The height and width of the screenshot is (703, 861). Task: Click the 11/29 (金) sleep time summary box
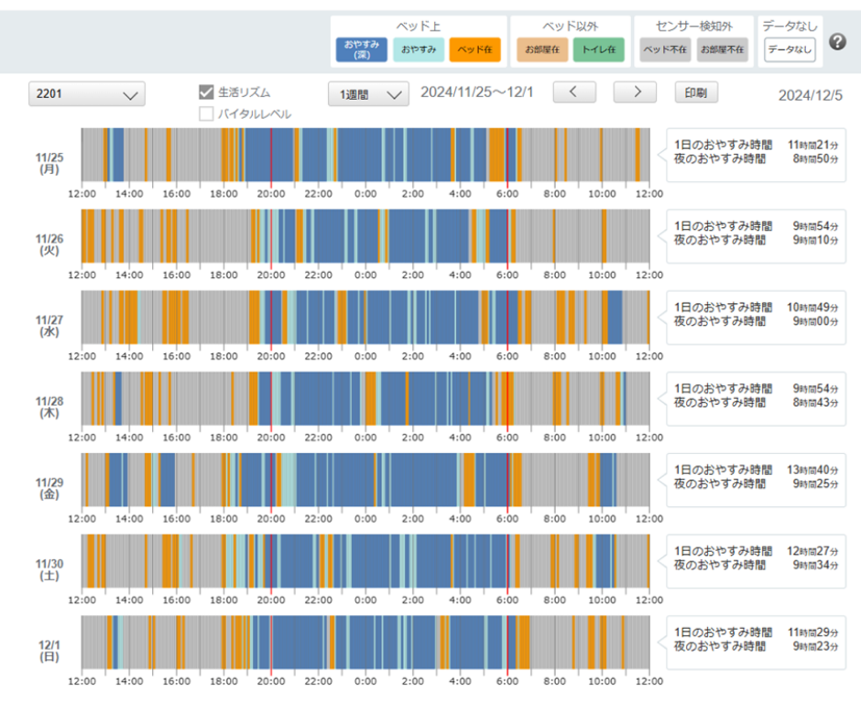pyautogui.click(x=756, y=478)
